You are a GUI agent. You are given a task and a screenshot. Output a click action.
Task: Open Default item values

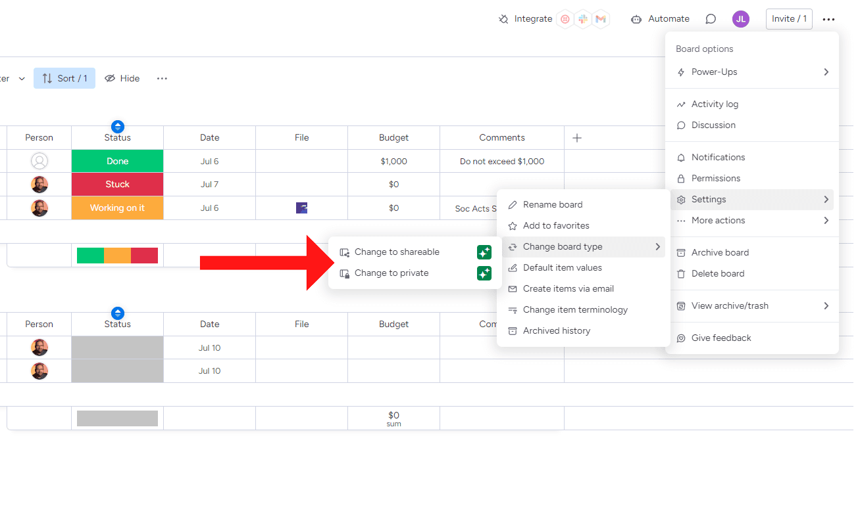click(584, 268)
